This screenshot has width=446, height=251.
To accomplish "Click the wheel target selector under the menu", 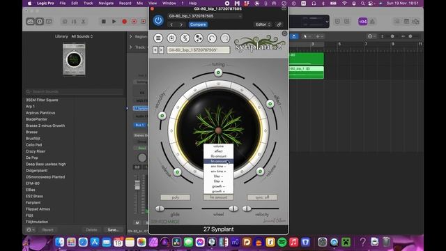I will (x=218, y=197).
